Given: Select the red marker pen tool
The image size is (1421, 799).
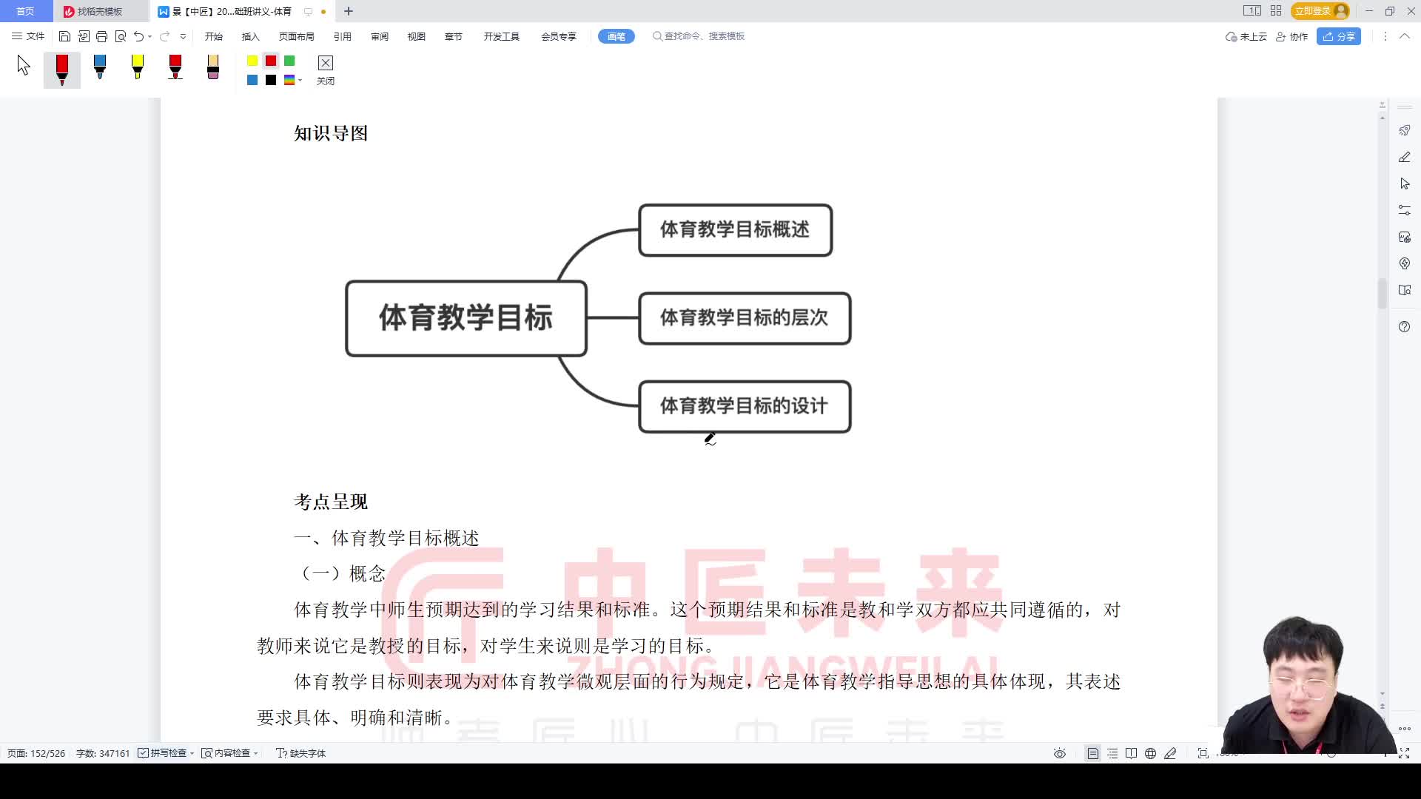Looking at the screenshot, I should pyautogui.click(x=62, y=69).
